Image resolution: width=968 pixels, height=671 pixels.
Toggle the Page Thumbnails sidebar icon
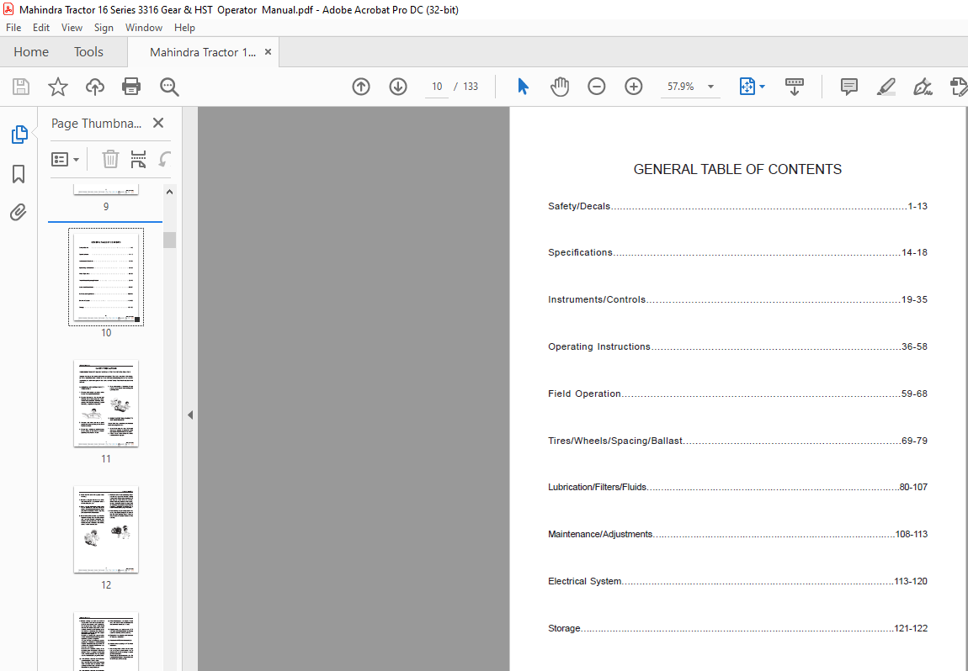[19, 135]
